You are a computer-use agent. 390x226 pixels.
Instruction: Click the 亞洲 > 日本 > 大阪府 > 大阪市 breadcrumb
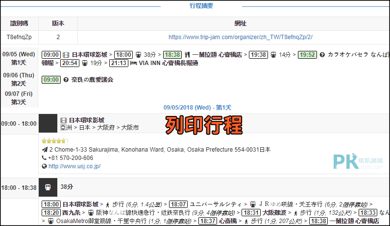tap(99, 128)
